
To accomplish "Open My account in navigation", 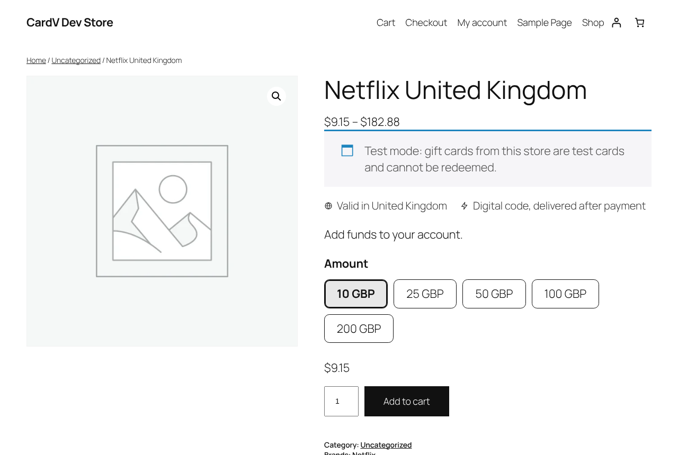I will pyautogui.click(x=482, y=22).
